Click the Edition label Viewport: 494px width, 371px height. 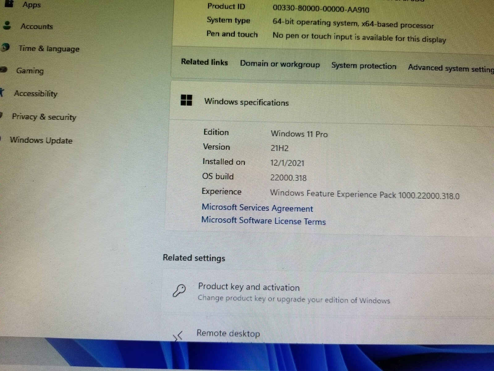coord(216,132)
